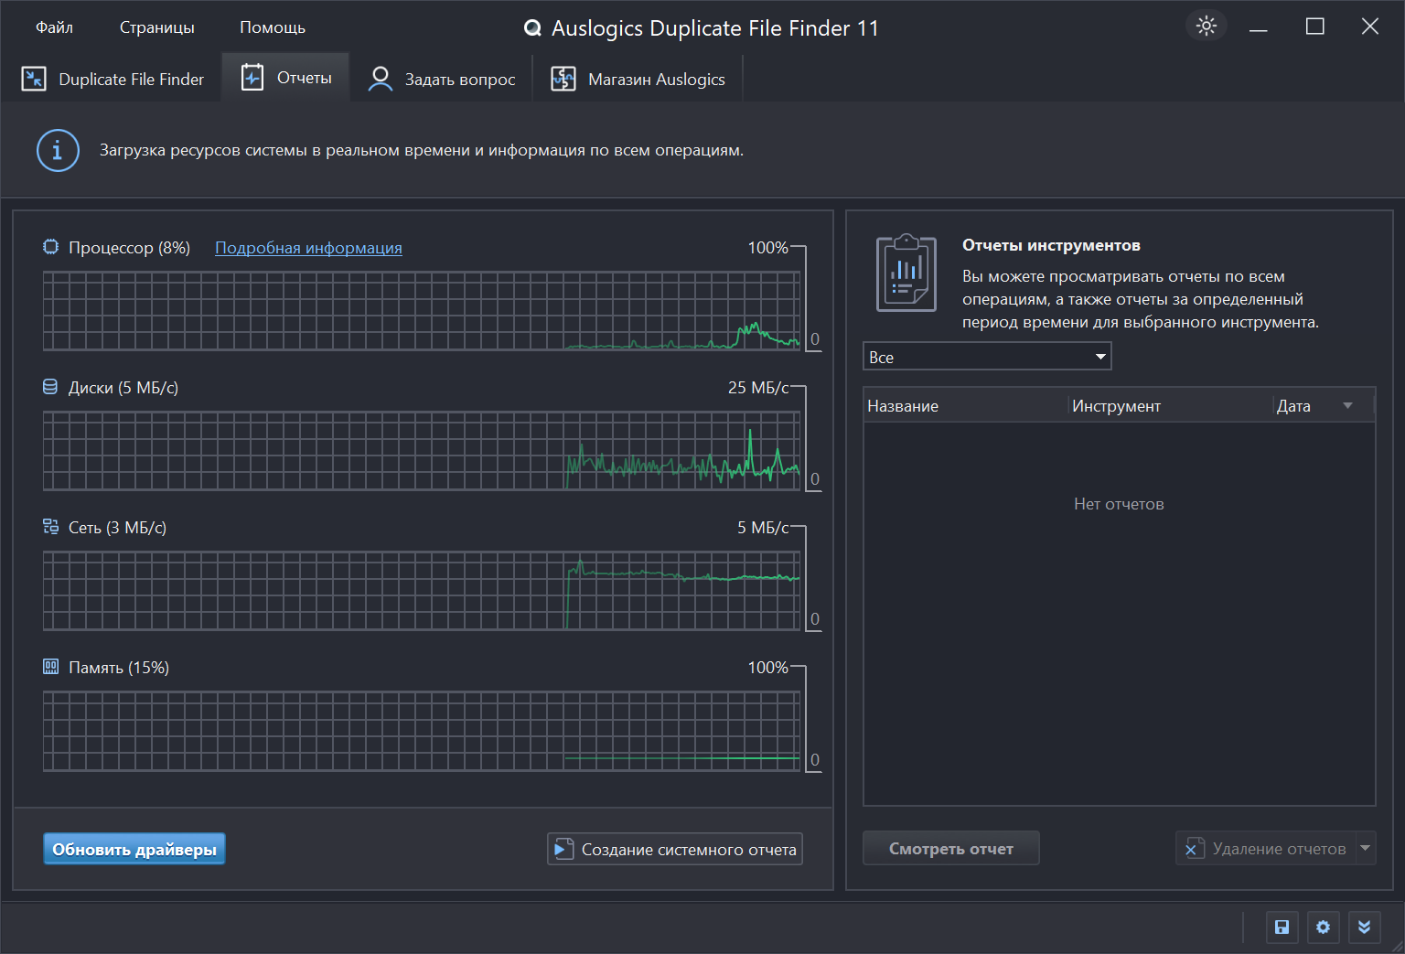Switch to the Duplicate File Finder tab
This screenshot has width=1405, height=954.
(113, 80)
